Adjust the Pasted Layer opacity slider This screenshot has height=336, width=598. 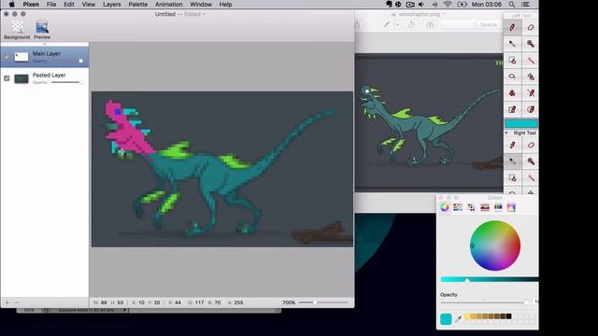(66, 82)
